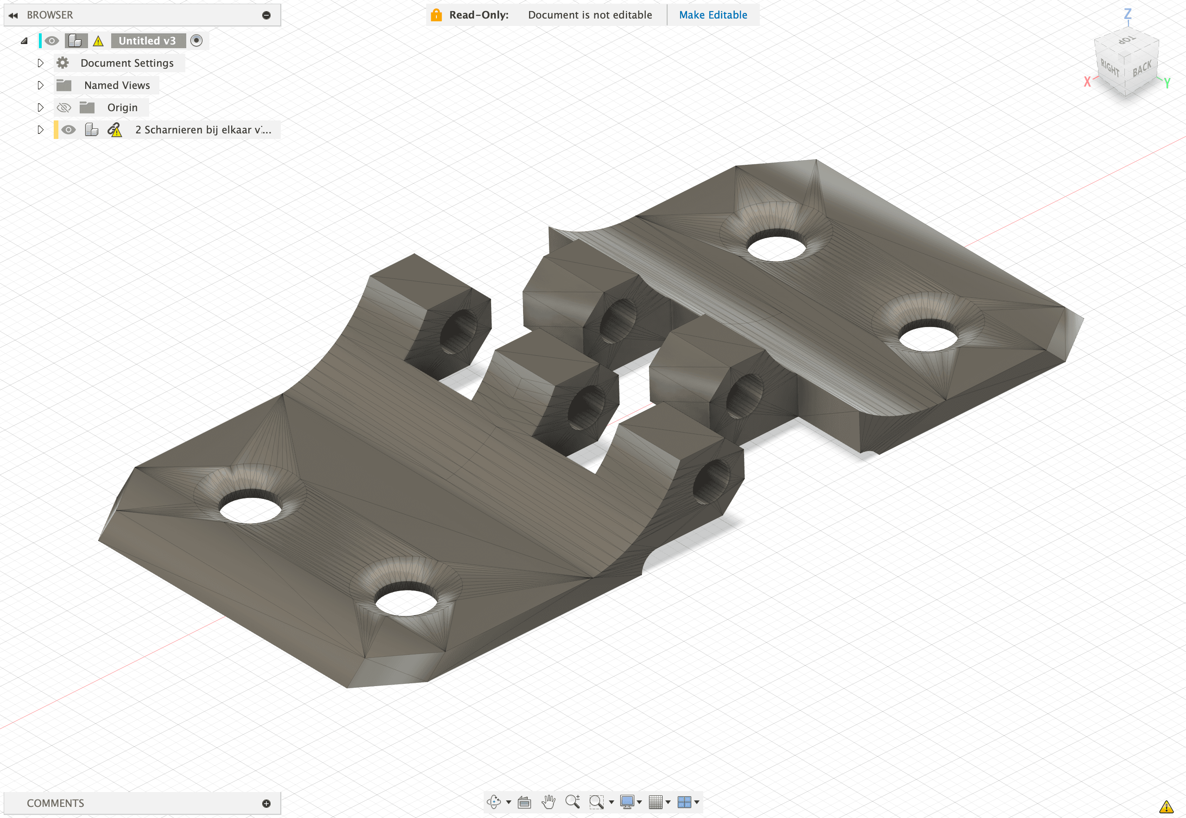Open the Orbit tool options arrow
Viewport: 1186px width, 818px height.
tap(508, 802)
